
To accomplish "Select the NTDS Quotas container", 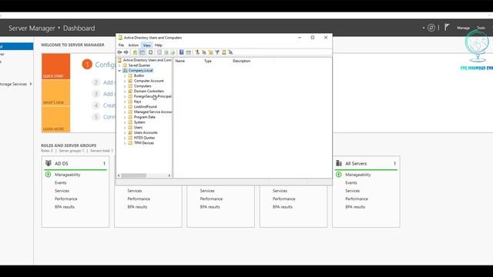I will point(144,138).
